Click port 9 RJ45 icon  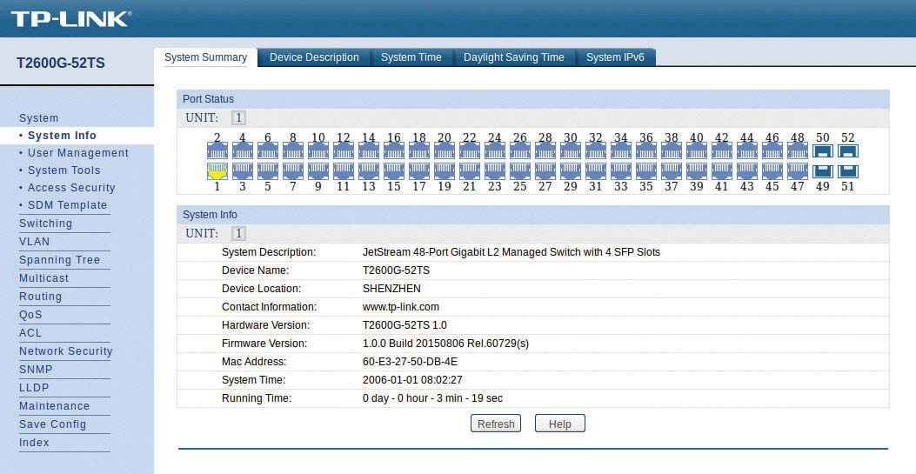coord(318,171)
